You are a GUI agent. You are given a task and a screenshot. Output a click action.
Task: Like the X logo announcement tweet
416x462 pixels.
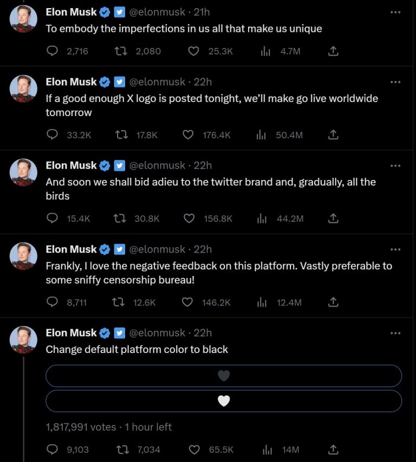coord(188,135)
